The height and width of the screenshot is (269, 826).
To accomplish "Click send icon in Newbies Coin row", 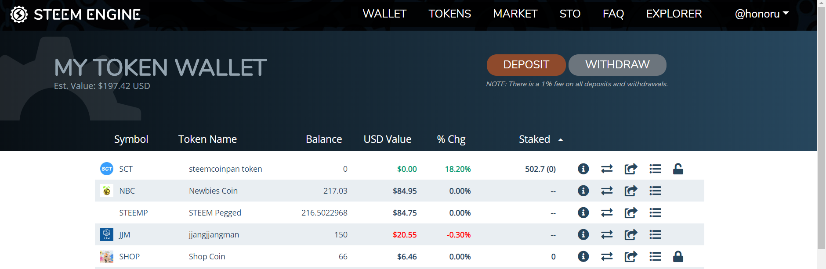I will point(630,191).
